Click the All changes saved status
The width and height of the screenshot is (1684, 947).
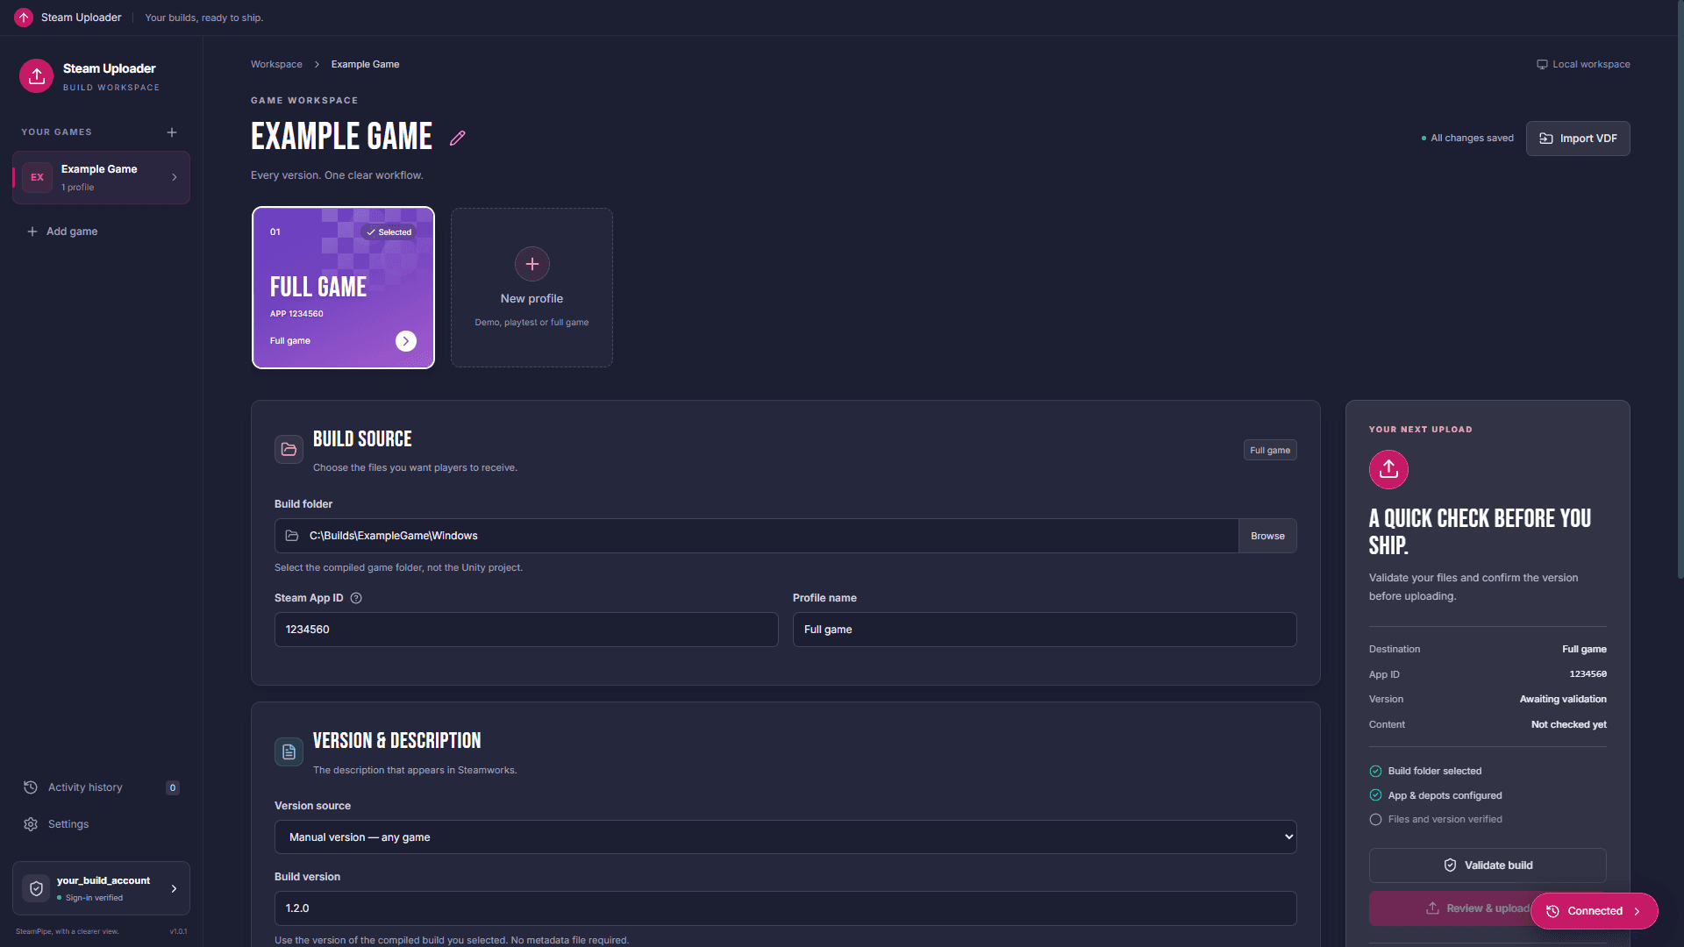[x=1467, y=139]
